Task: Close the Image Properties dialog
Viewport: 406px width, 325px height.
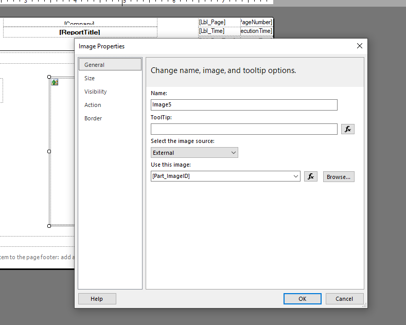Action: point(359,46)
